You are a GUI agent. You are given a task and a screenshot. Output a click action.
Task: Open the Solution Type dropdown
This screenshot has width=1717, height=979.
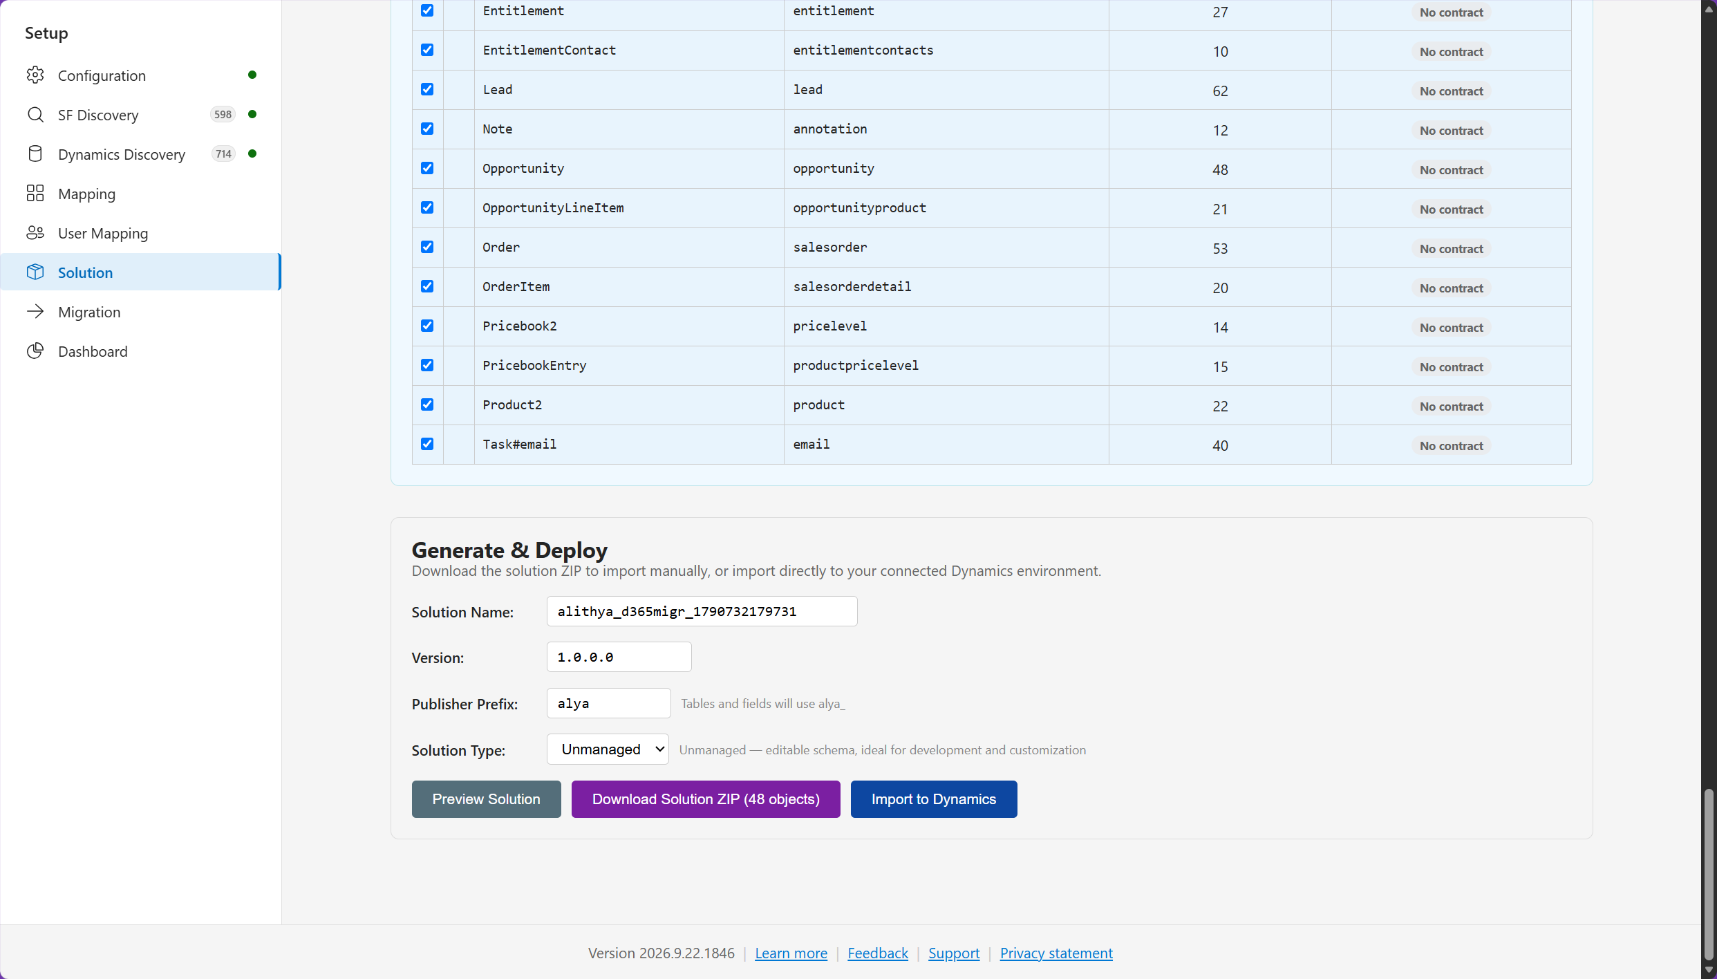(x=608, y=749)
